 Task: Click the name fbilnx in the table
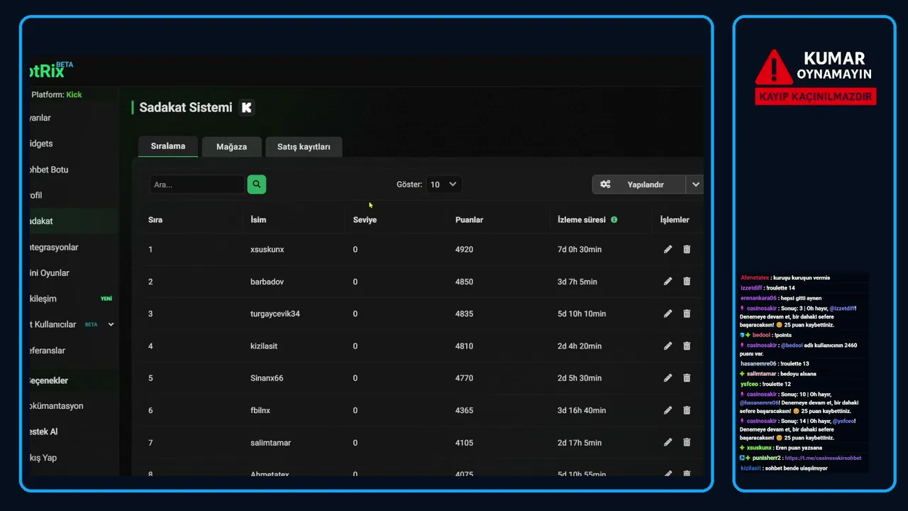260,411
